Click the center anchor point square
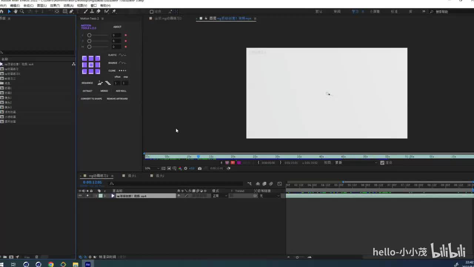This screenshot has height=267, width=474. [91, 65]
